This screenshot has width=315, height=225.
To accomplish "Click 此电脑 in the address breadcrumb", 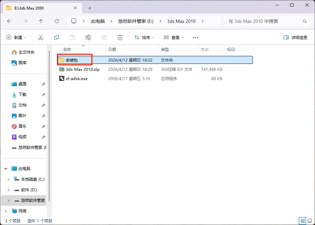I will (x=98, y=21).
